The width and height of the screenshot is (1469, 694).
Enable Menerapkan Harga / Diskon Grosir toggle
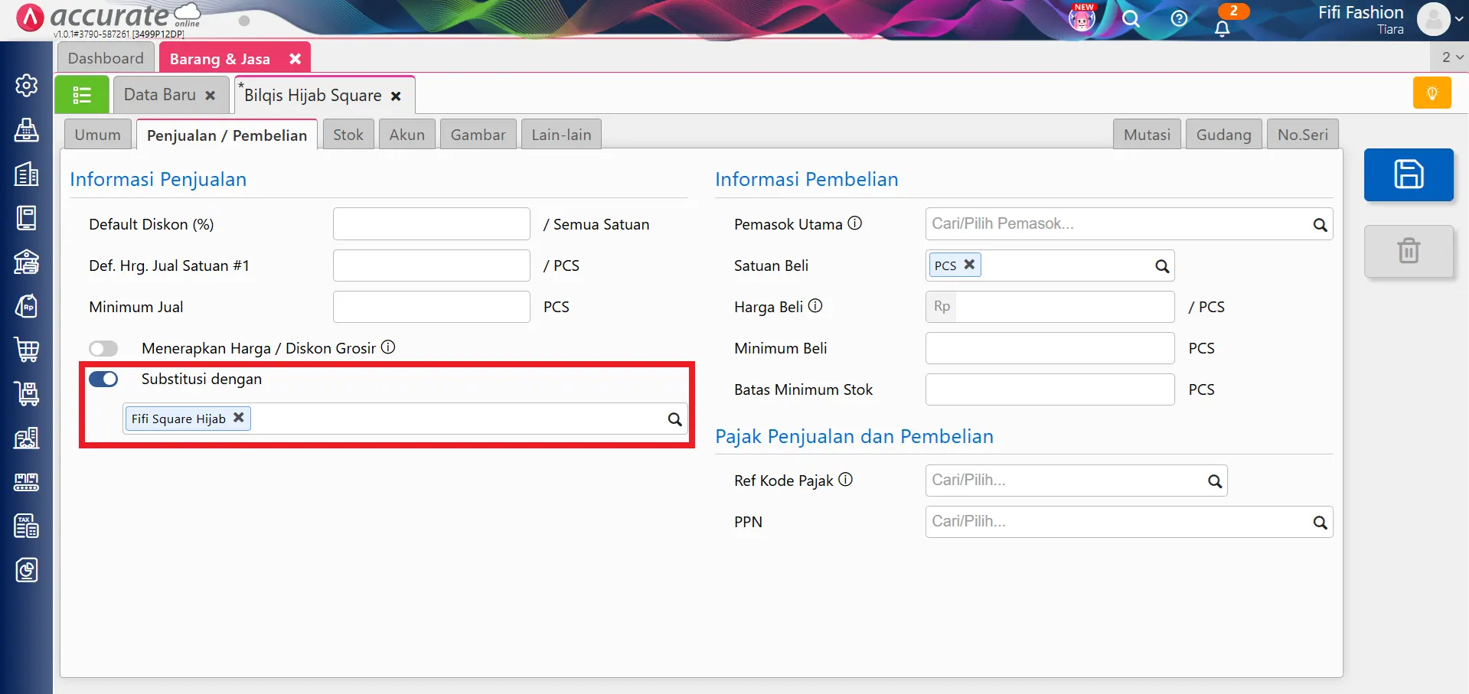click(x=103, y=349)
